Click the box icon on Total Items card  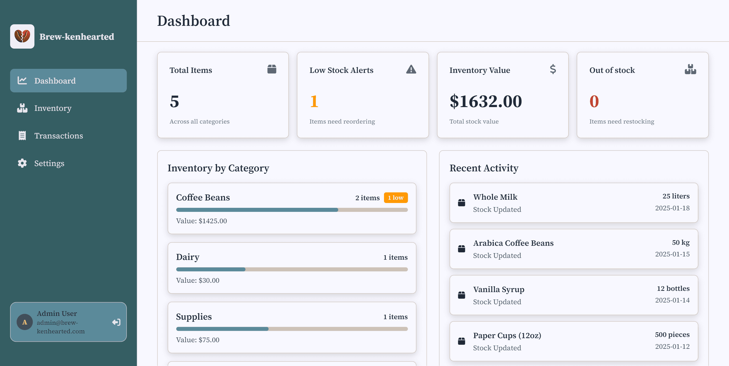pyautogui.click(x=272, y=69)
